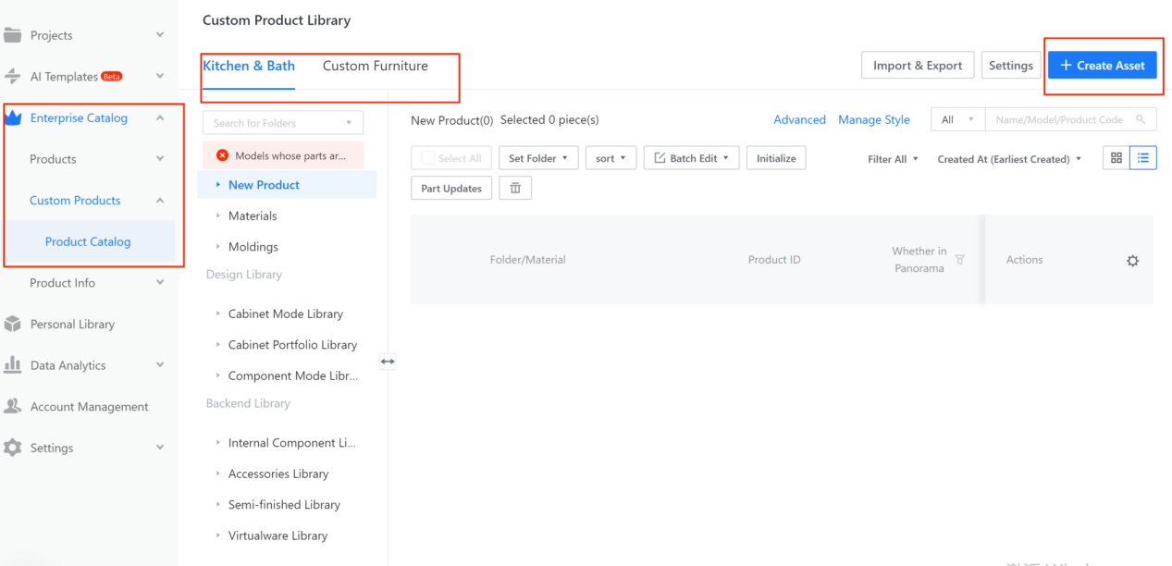Screen dimensions: 1172x566
Task: Click the panel resize arrows handle
Action: pyautogui.click(x=388, y=362)
